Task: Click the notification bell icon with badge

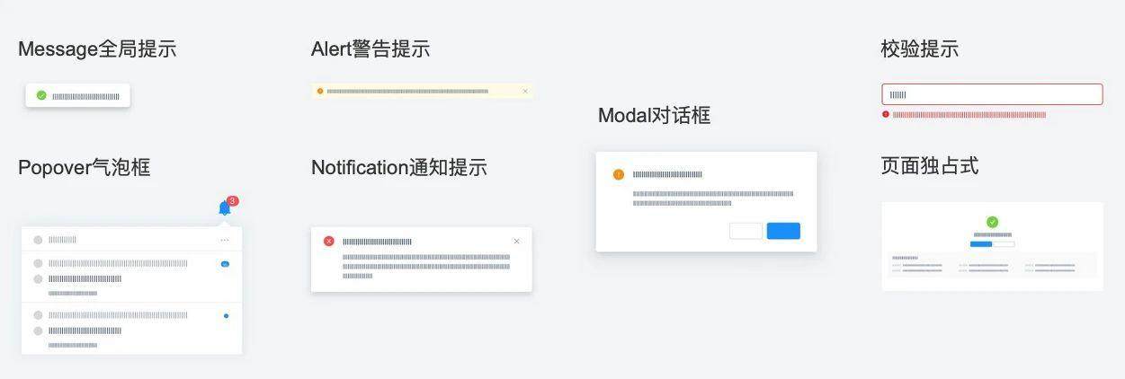Action: click(226, 207)
